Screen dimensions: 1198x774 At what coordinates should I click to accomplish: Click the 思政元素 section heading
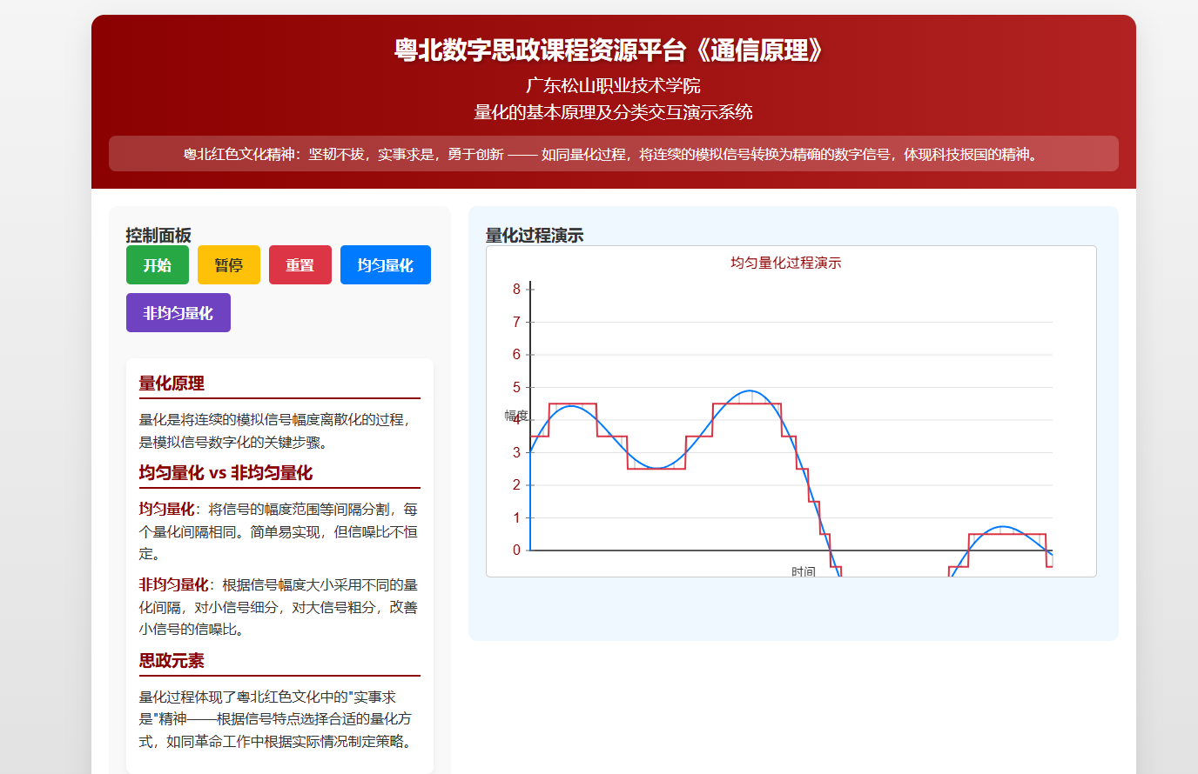coord(172,661)
